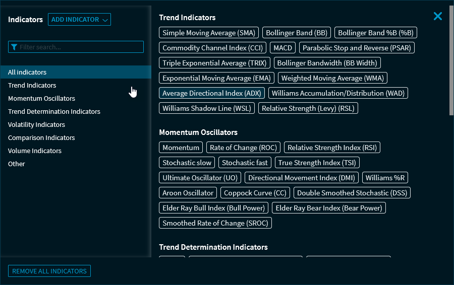Choose Volume Indicators in sidebar
This screenshot has width=454, height=285.
click(35, 151)
